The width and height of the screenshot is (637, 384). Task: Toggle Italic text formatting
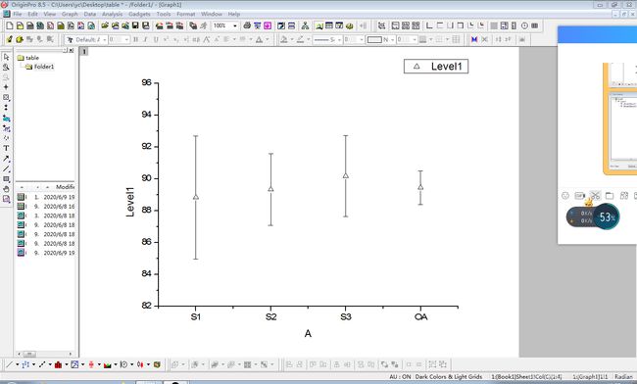click(145, 39)
